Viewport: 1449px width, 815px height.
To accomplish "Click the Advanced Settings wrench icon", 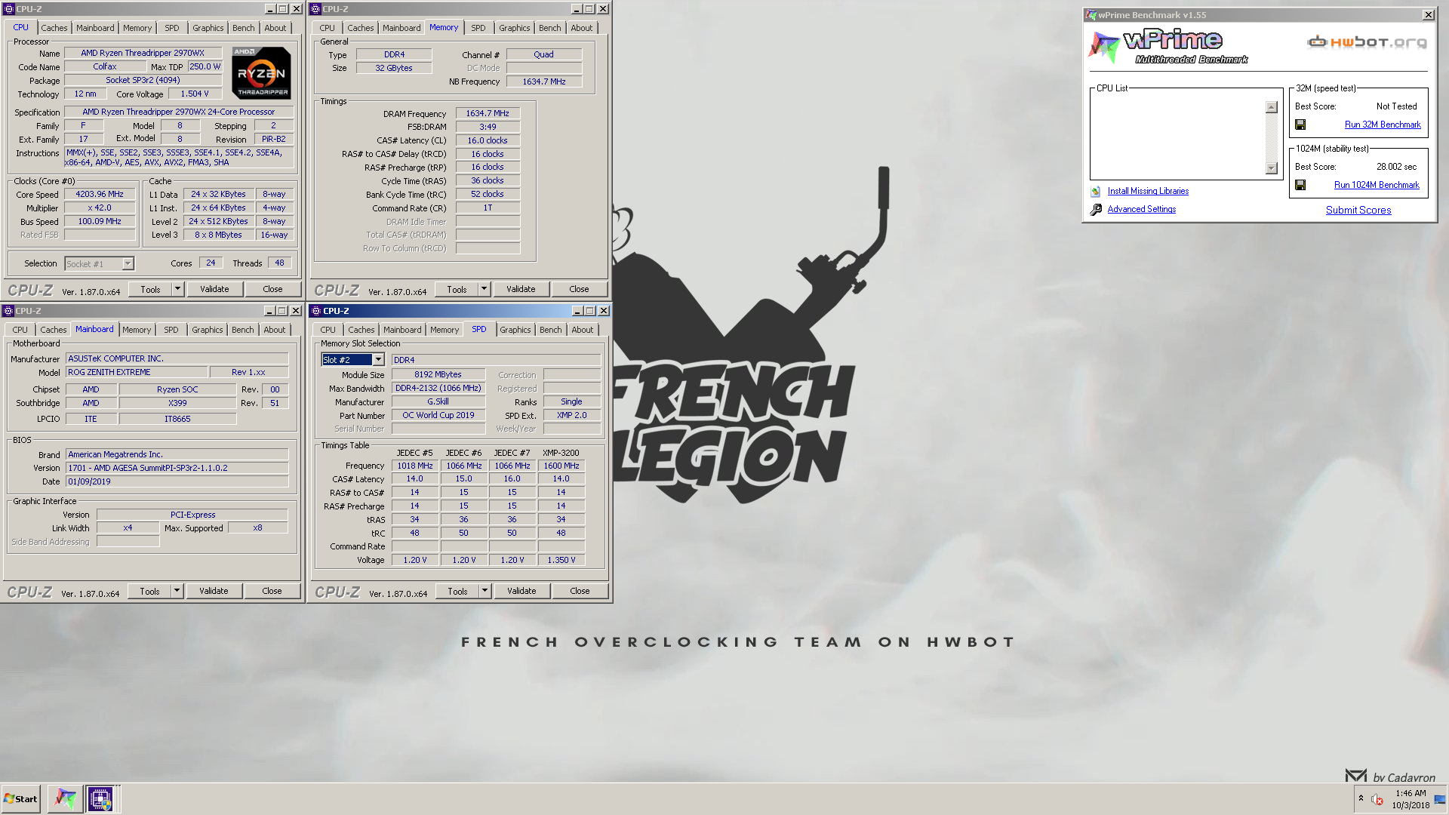I will (x=1096, y=210).
